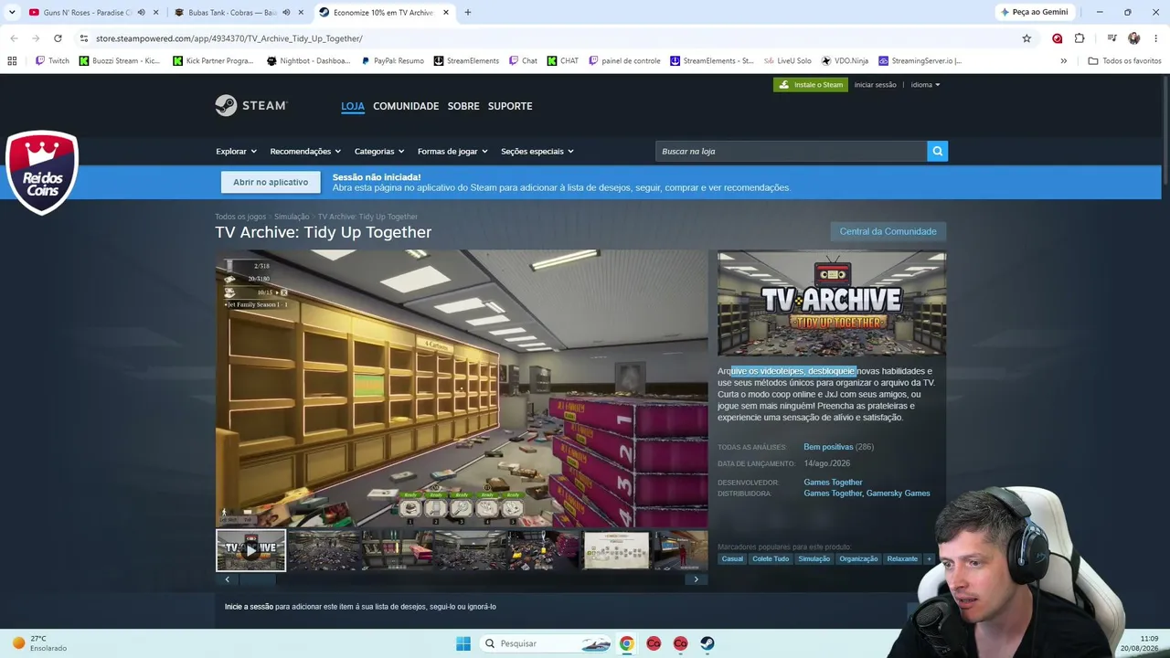
Task: Open a new browser tab
Action: (468, 13)
